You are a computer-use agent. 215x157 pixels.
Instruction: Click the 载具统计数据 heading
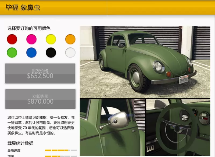pos(20,143)
